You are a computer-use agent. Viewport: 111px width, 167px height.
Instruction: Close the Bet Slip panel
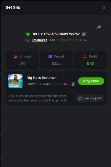click(104, 7)
